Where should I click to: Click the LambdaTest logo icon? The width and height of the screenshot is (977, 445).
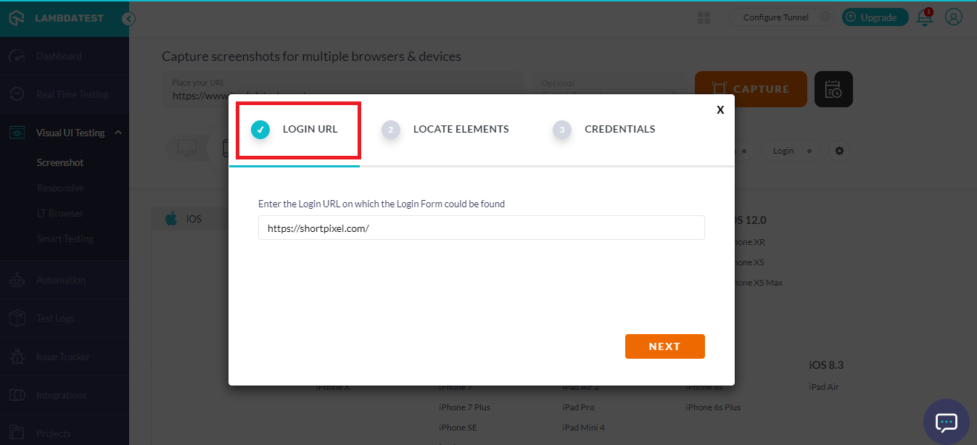click(x=17, y=18)
